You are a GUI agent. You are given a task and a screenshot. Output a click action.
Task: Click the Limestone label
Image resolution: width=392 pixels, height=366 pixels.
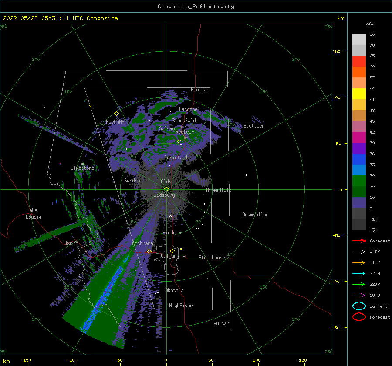(x=82, y=168)
